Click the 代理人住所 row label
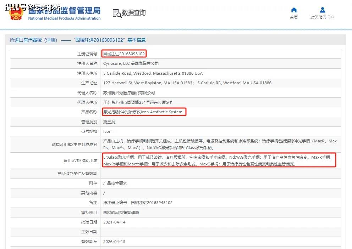The image size is (352, 249). click(87, 102)
